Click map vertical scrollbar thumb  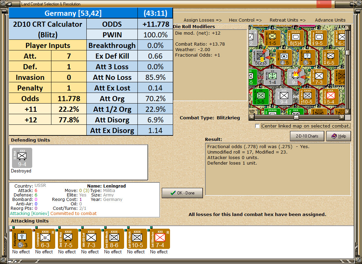click(x=348, y=53)
